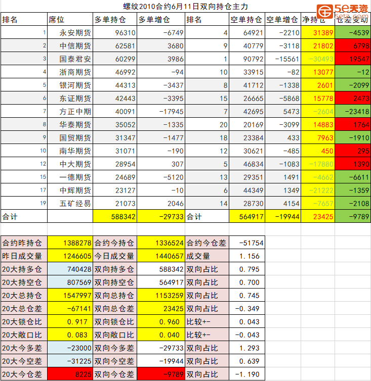
Task: Select 20大今空差 value -31225
Action: pyautogui.click(x=70, y=361)
